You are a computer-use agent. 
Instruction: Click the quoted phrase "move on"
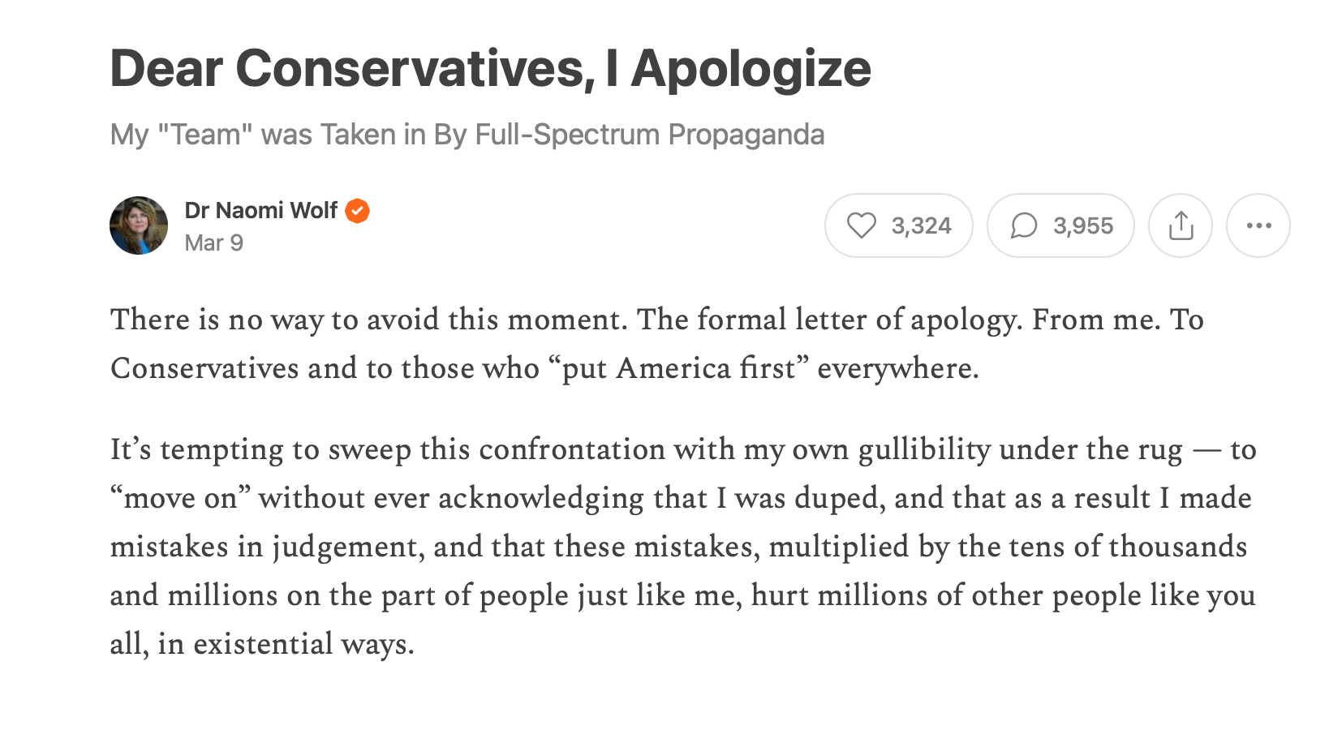[180, 498]
